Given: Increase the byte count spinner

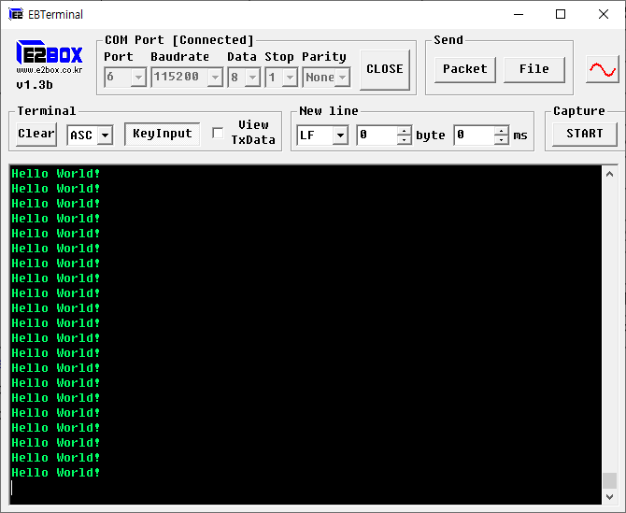Looking at the screenshot, I should coord(405,131).
